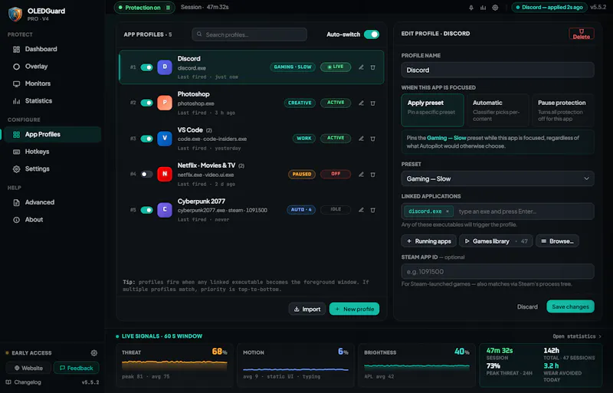
Task: Open the Early Access gear icon
Action: click(93, 352)
